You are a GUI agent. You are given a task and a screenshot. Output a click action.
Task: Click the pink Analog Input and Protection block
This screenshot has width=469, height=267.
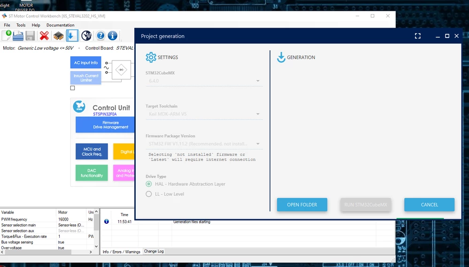[124, 173]
